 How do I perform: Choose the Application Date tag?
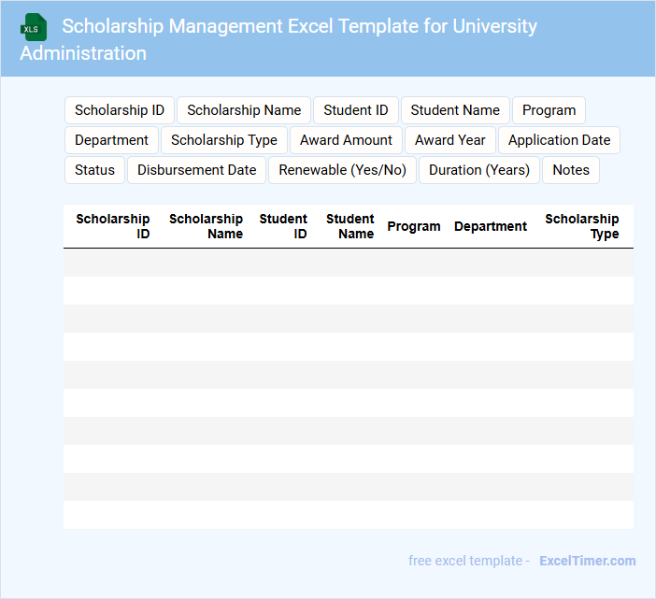click(559, 140)
